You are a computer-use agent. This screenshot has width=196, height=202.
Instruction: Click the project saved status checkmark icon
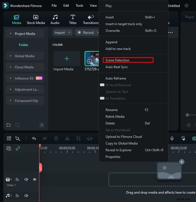coord(187,6)
